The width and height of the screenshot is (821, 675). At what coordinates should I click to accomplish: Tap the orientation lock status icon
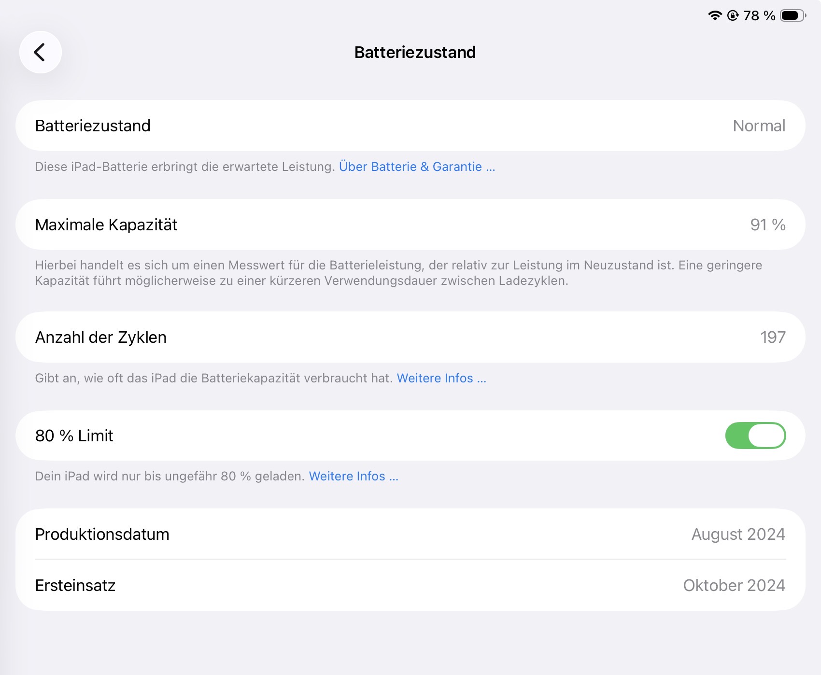[733, 15]
